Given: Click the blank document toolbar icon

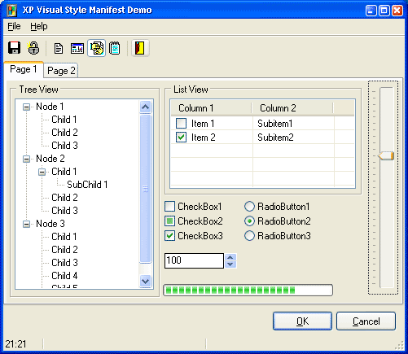Looking at the screenshot, I should (x=59, y=49).
